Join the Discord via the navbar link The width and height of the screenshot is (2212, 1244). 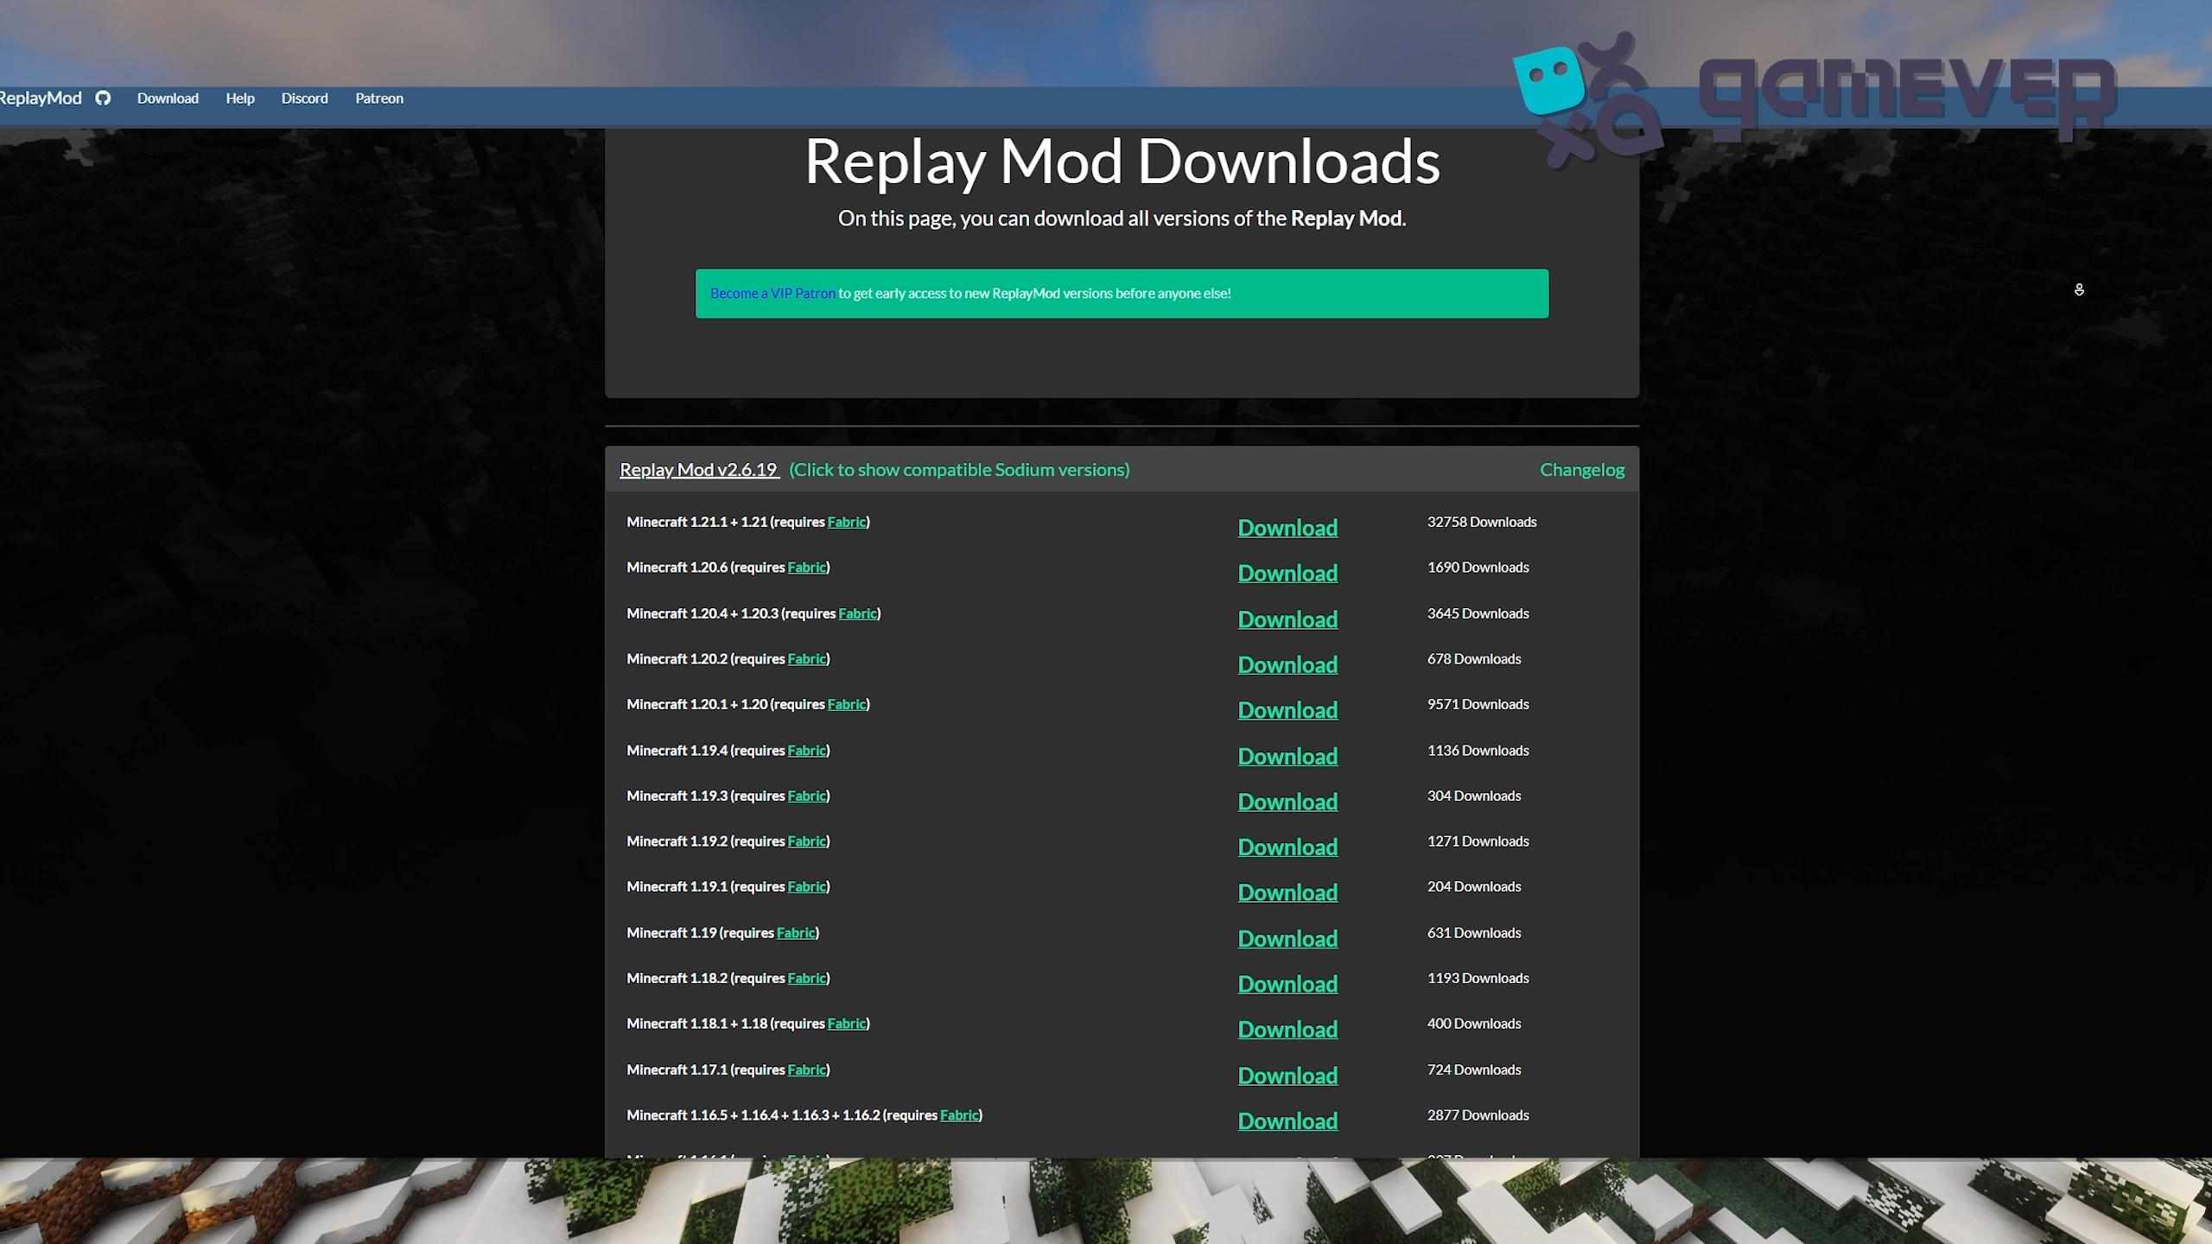coord(304,98)
